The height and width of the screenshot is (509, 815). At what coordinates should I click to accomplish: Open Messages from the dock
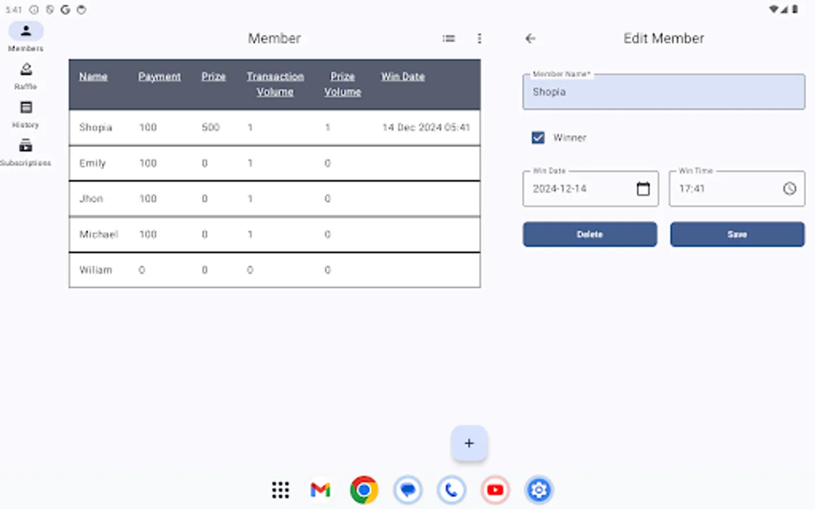(x=407, y=490)
